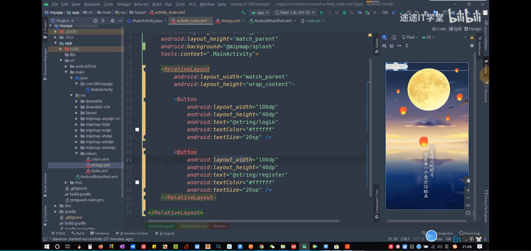
Task: Click the Apply Changes and Restart Activity icon
Action: [x=329, y=13]
